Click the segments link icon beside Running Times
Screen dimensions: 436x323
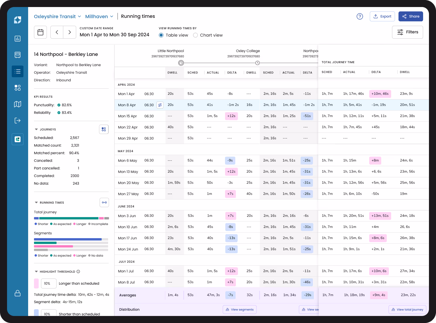pos(104,202)
